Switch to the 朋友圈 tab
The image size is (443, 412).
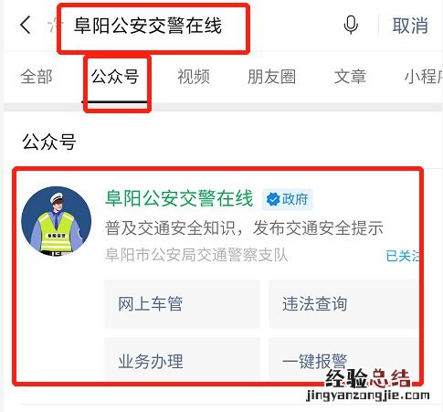(272, 77)
